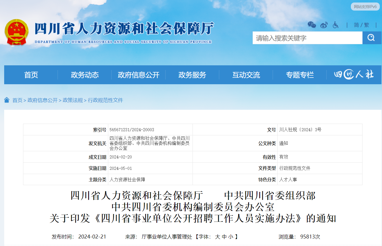Click special category 人才人事
382x246 pixels.
point(288,180)
